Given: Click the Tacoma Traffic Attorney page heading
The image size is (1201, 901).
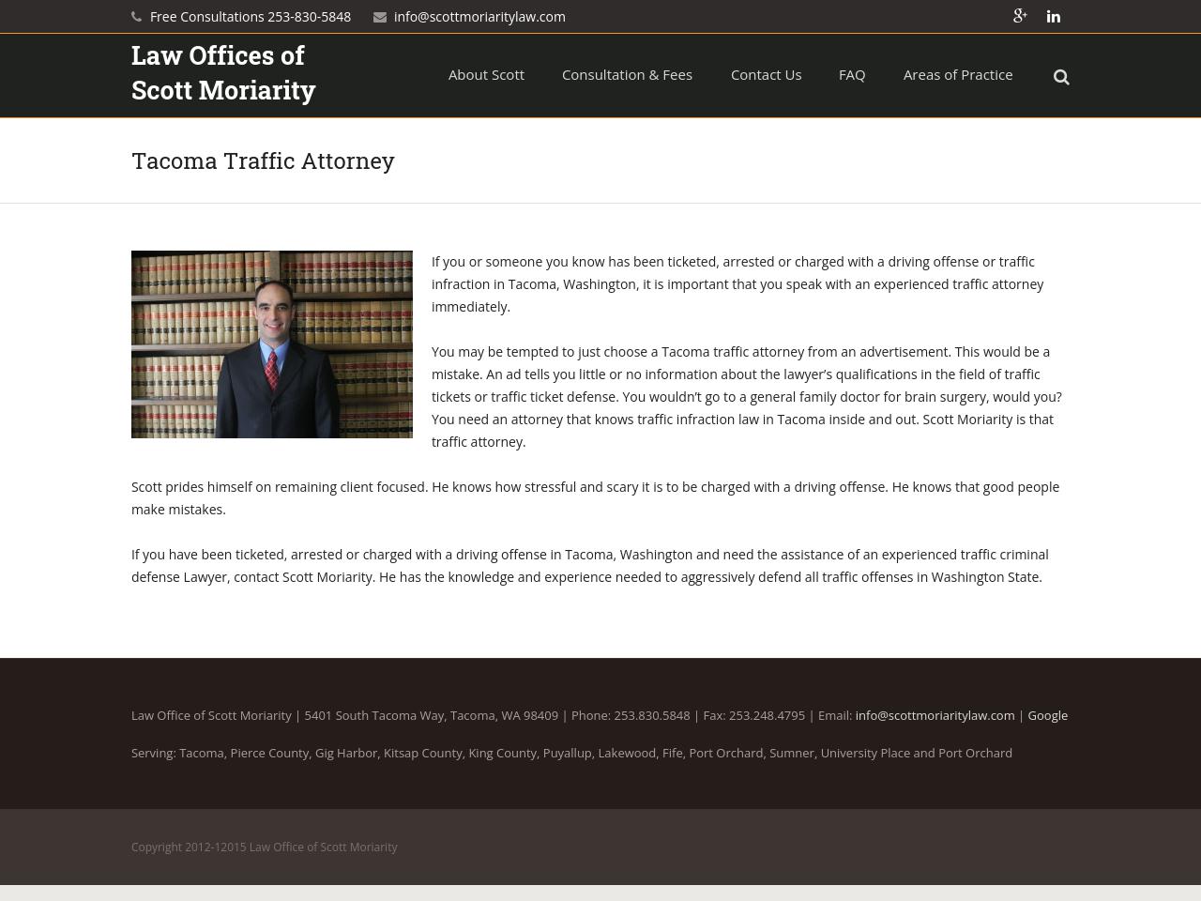Looking at the screenshot, I should [x=263, y=160].
